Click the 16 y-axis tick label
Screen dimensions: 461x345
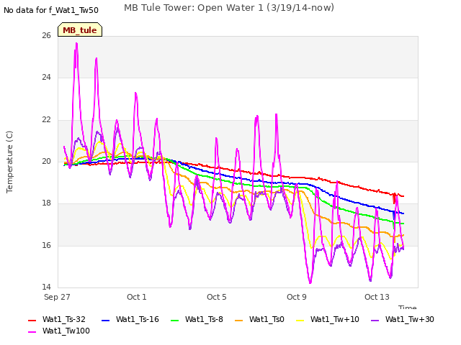(46, 245)
